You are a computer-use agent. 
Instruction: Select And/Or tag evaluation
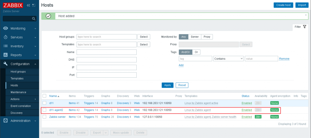(x=186, y=52)
